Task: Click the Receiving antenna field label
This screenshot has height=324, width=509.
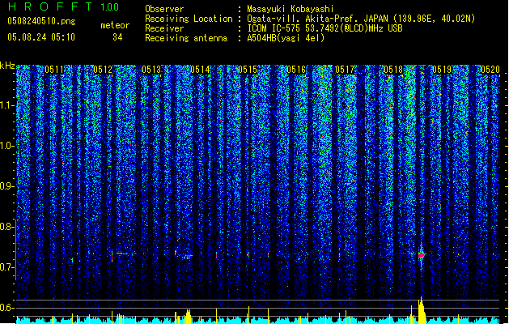Action: tap(186, 38)
